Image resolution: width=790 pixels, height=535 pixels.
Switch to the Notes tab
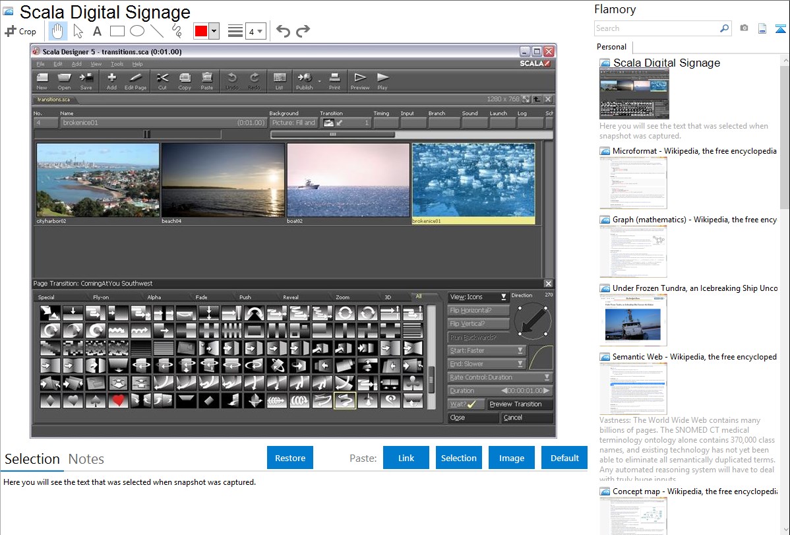pyautogui.click(x=86, y=459)
